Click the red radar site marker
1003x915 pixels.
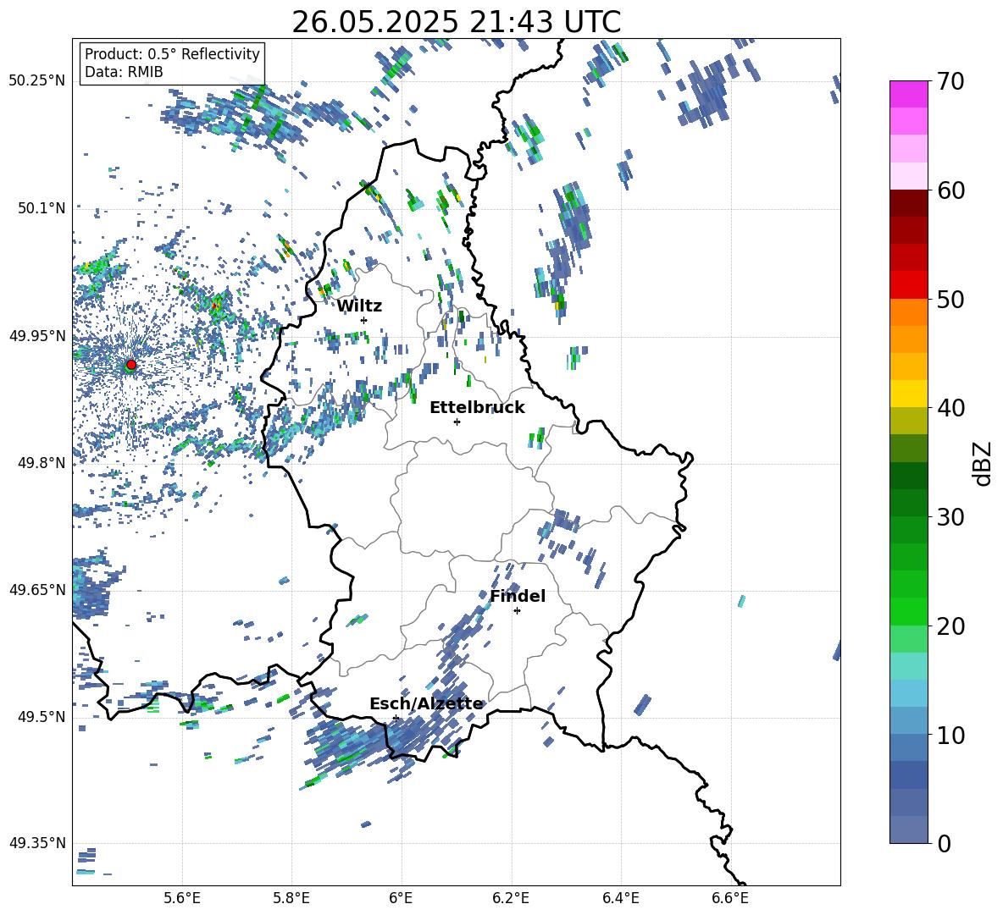point(131,364)
